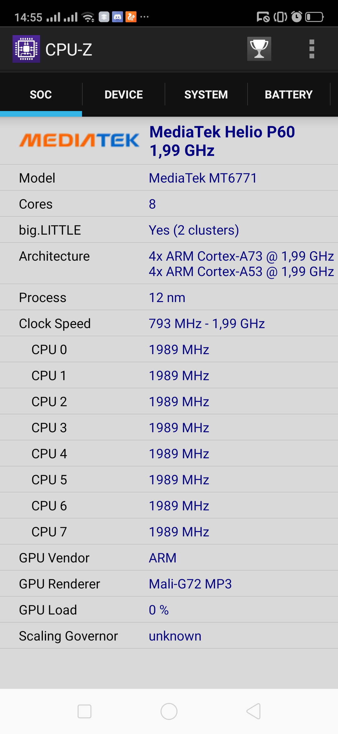Tap the UC Browser notification icon
Viewport: 338px width, 734px height.
click(x=131, y=17)
